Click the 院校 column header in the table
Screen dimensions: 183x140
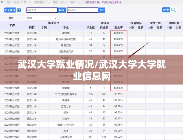(32, 28)
